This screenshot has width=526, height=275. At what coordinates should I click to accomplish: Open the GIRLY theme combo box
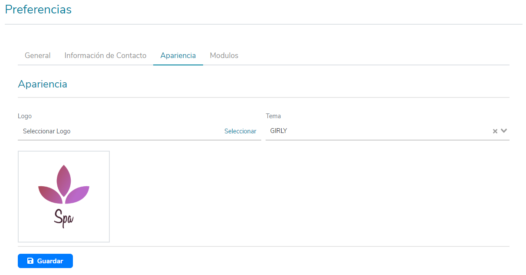378,131
